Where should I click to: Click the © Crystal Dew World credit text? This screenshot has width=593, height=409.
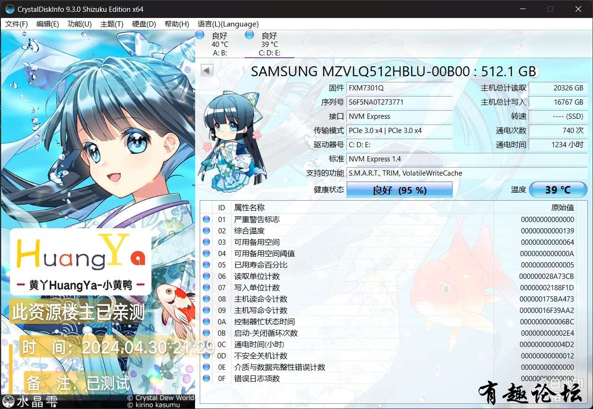pyautogui.click(x=160, y=398)
